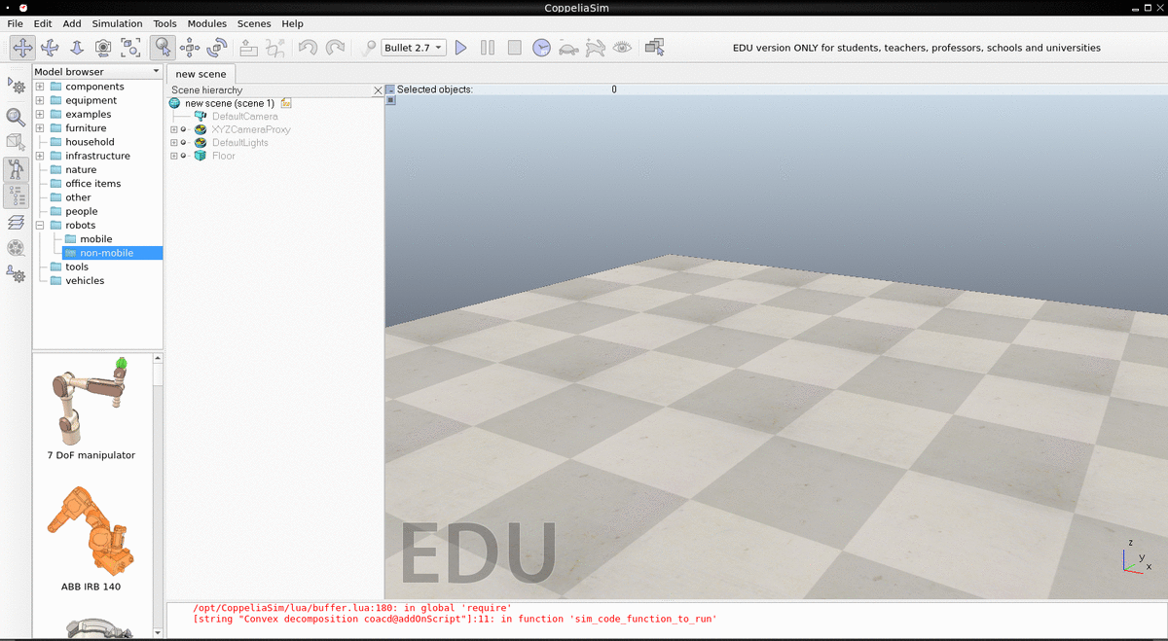The width and height of the screenshot is (1168, 641).
Task: Expand the infrastructure folder
Action: point(40,156)
